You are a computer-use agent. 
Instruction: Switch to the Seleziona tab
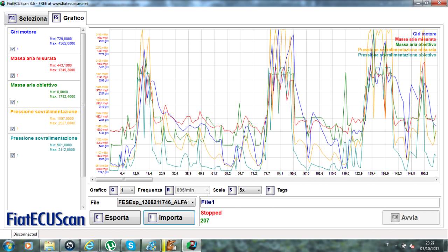tap(28, 18)
